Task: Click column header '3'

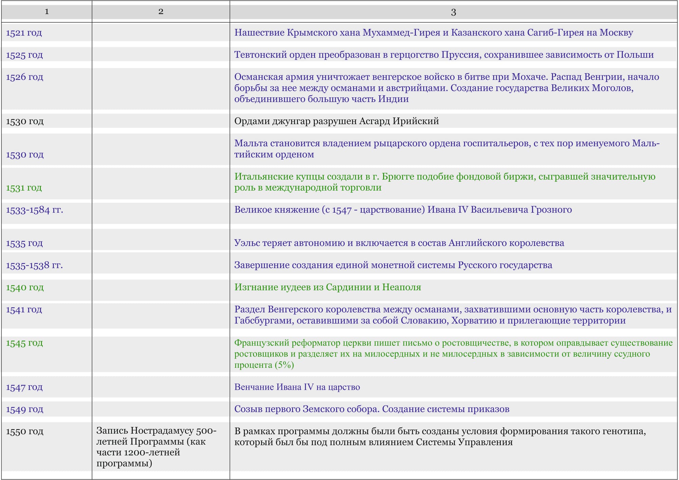Action: (454, 12)
